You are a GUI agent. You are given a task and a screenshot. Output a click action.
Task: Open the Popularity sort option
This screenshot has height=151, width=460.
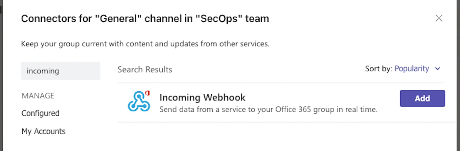coord(412,69)
